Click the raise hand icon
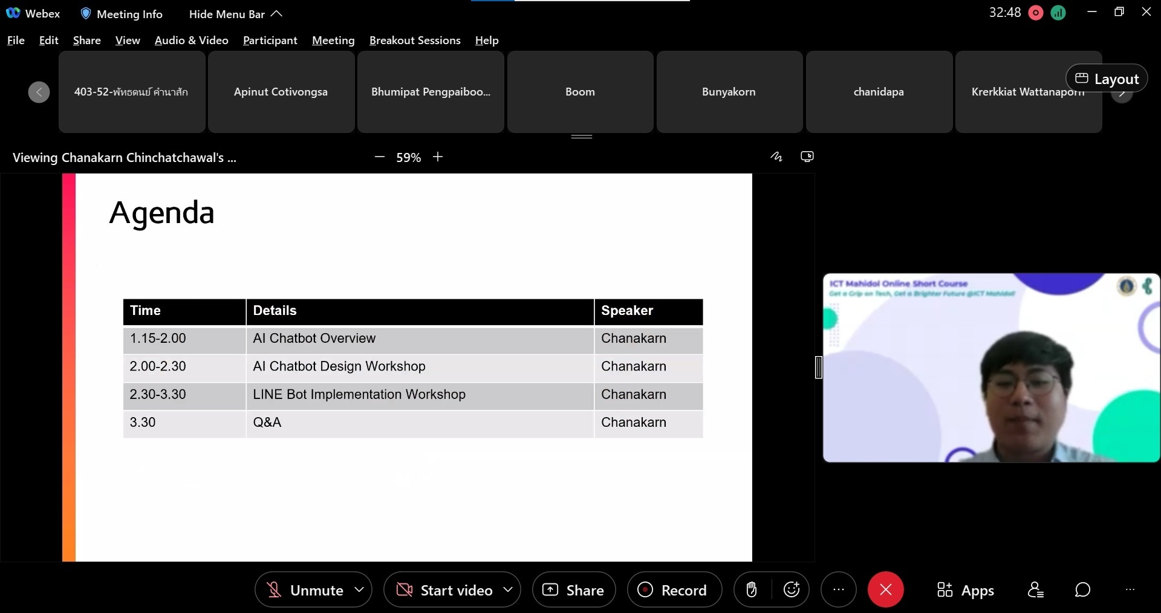Viewport: 1161px width, 613px height. pos(752,589)
